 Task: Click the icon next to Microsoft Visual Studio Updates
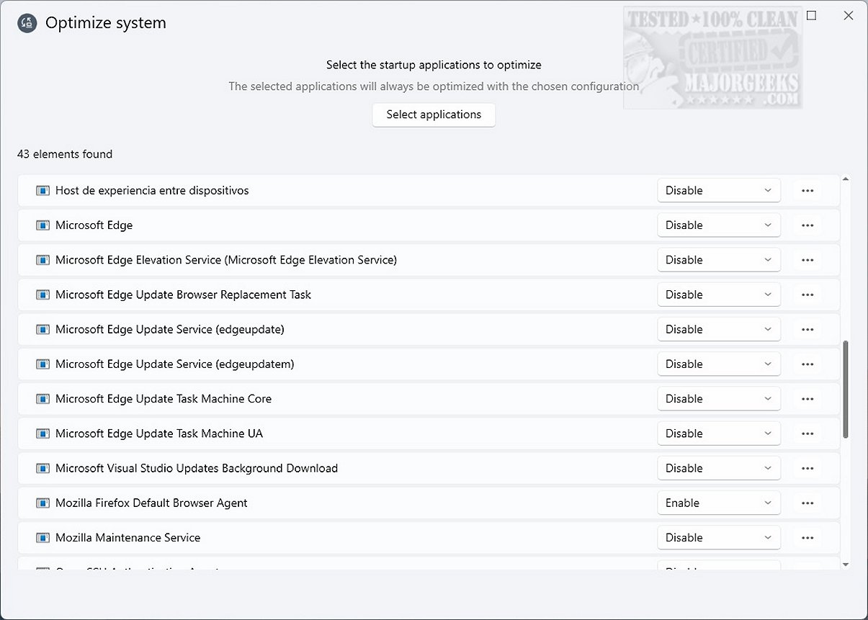(43, 469)
